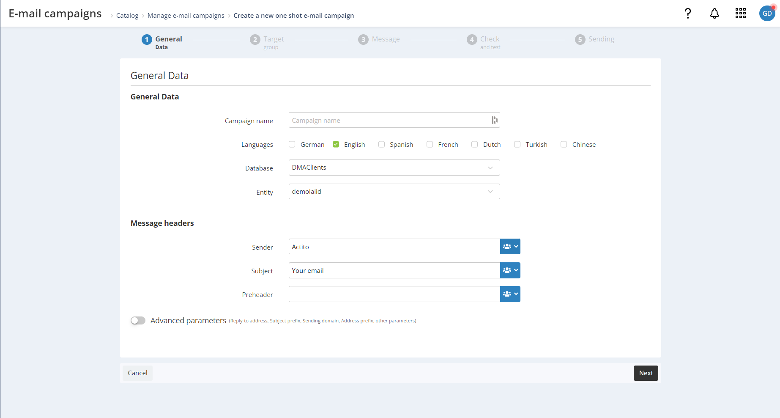
Task: Focus the Campaign name input field
Action: (394, 120)
